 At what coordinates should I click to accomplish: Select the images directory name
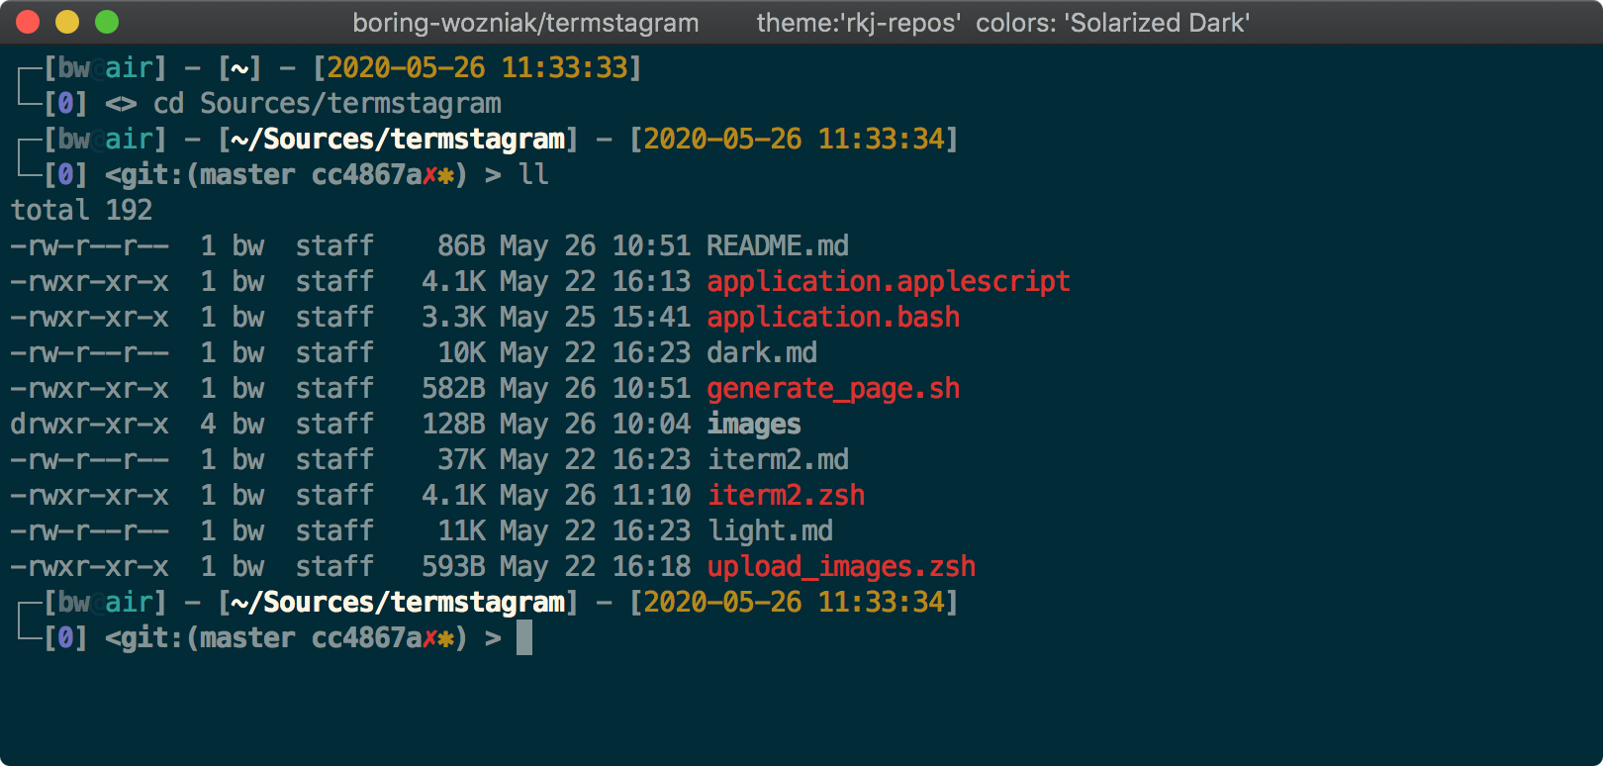coord(753,424)
